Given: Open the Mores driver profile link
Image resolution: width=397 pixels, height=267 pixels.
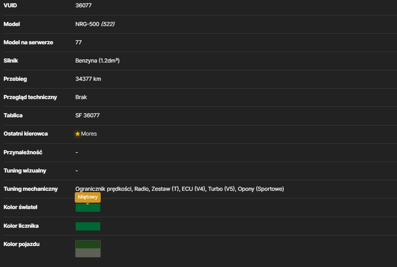Looking at the screenshot, I should tap(89, 134).
